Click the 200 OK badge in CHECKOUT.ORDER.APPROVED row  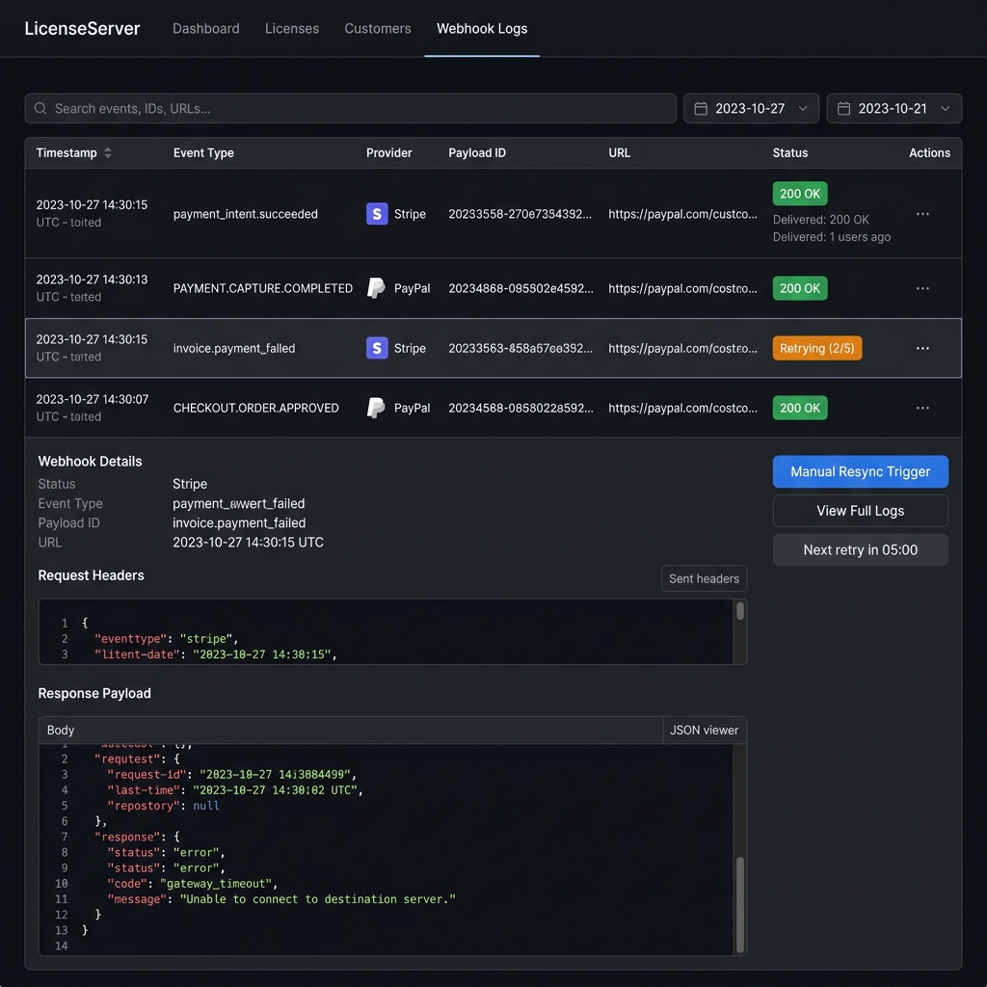point(800,408)
